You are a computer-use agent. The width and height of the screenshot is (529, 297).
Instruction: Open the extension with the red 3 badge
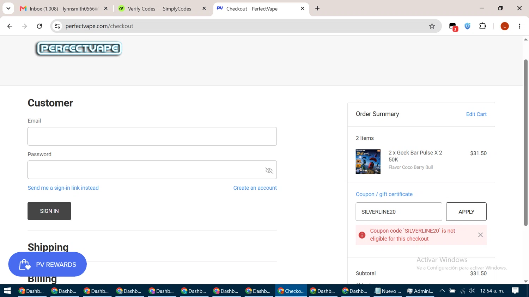click(453, 26)
